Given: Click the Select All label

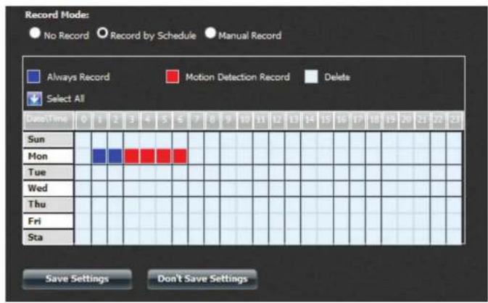Looking at the screenshot, I should click(x=66, y=99).
